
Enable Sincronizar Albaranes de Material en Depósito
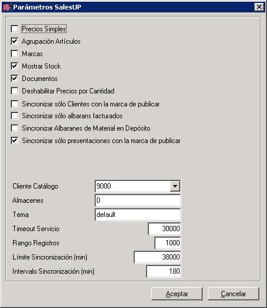[15, 128]
